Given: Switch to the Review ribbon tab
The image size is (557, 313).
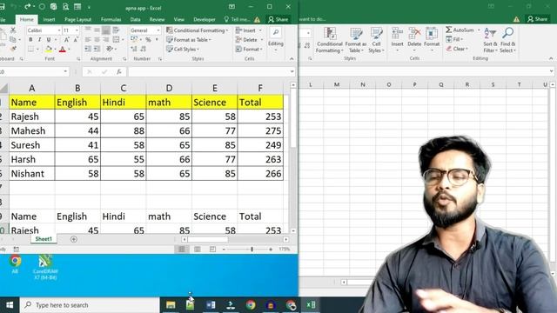Looking at the screenshot, I should [x=157, y=19].
